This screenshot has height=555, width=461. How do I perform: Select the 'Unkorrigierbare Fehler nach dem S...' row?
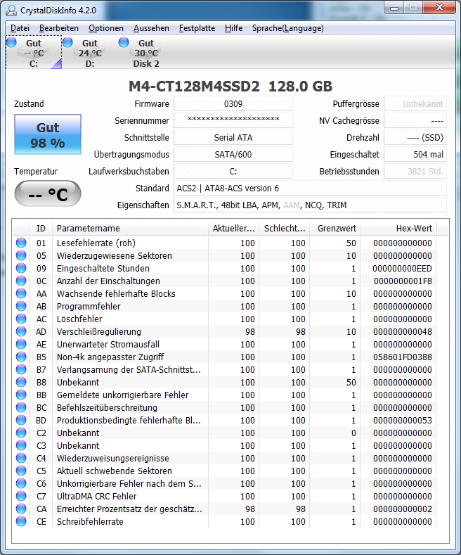[224, 483]
